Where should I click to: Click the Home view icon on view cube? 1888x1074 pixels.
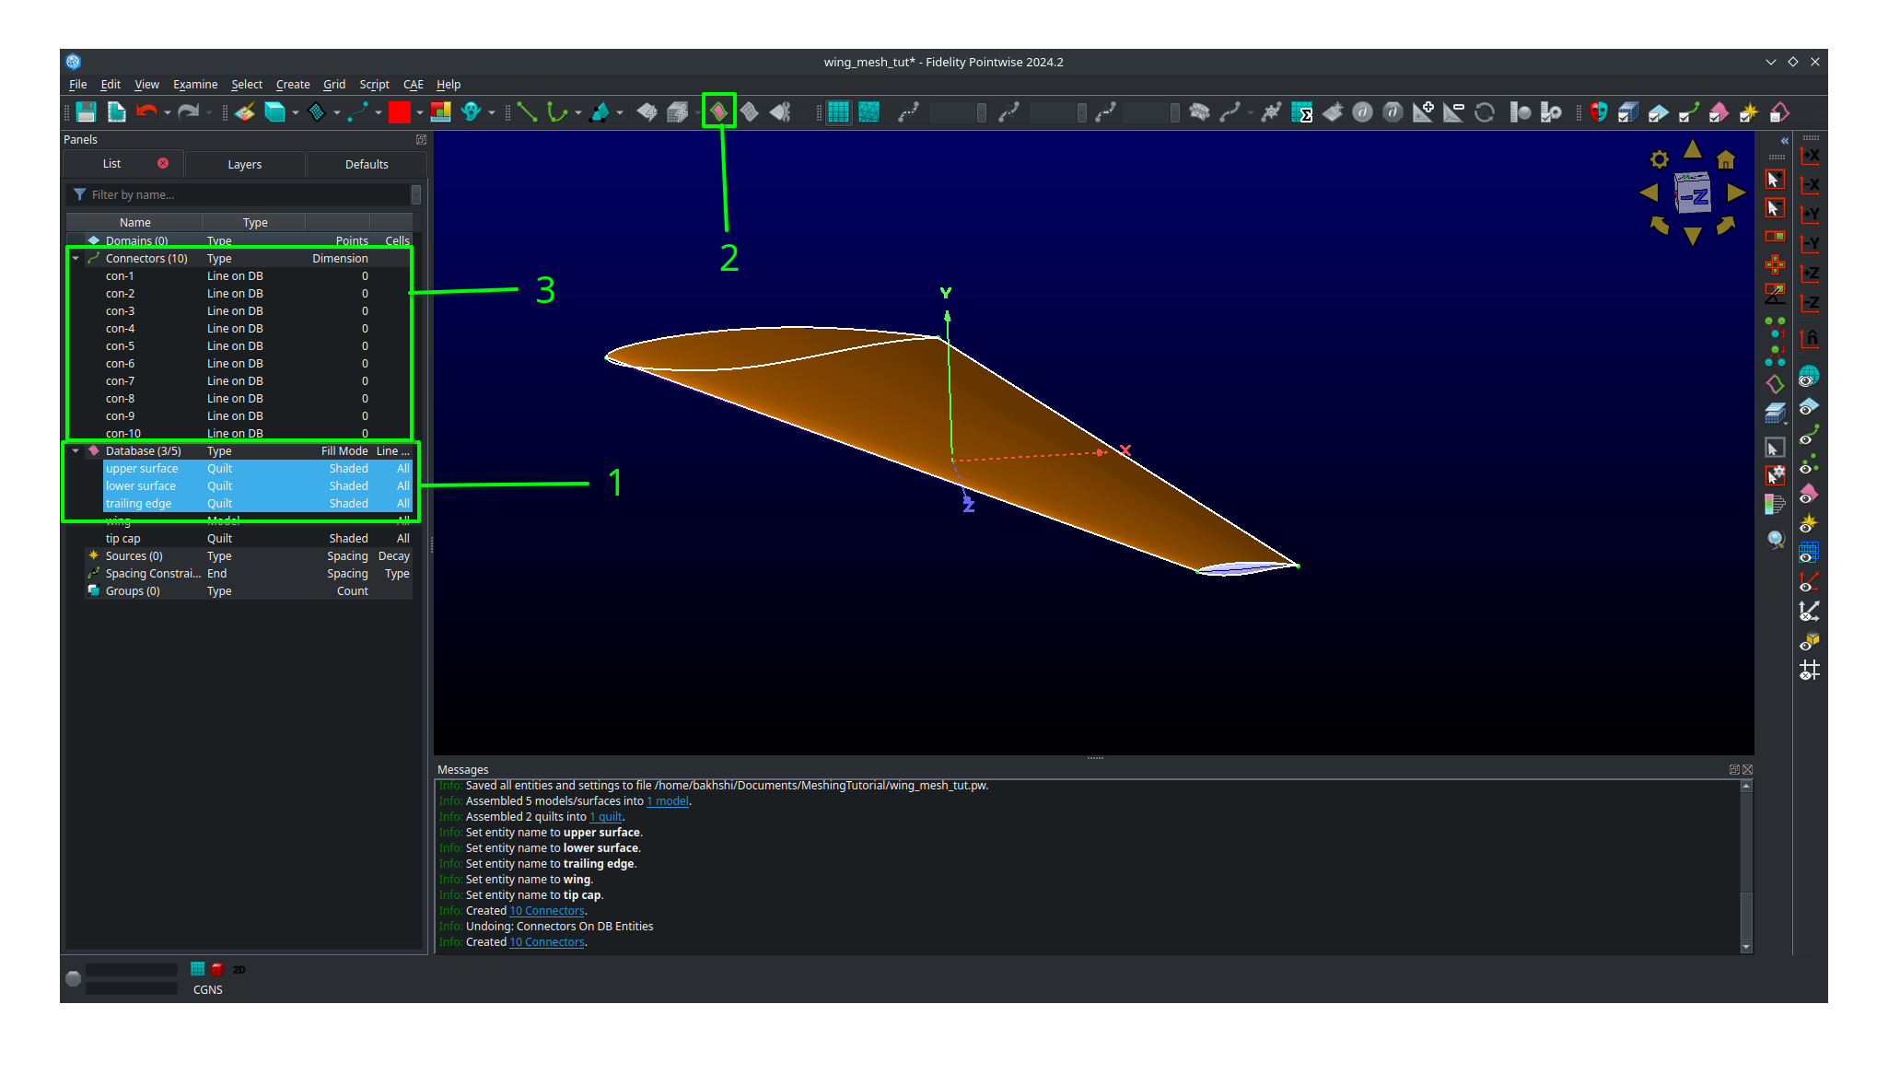click(1726, 158)
